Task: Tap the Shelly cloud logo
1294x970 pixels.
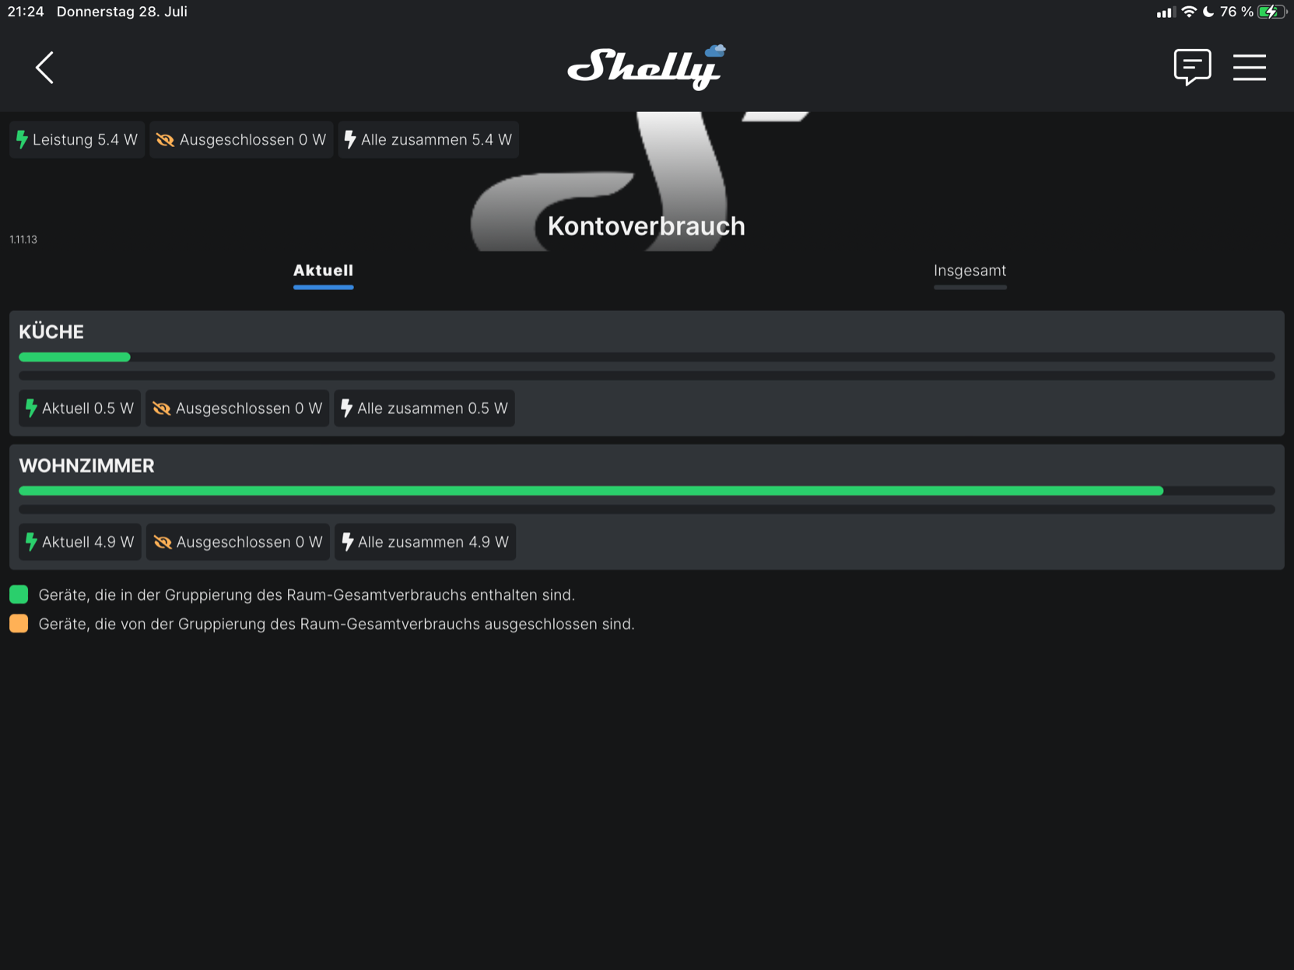Action: [646, 67]
